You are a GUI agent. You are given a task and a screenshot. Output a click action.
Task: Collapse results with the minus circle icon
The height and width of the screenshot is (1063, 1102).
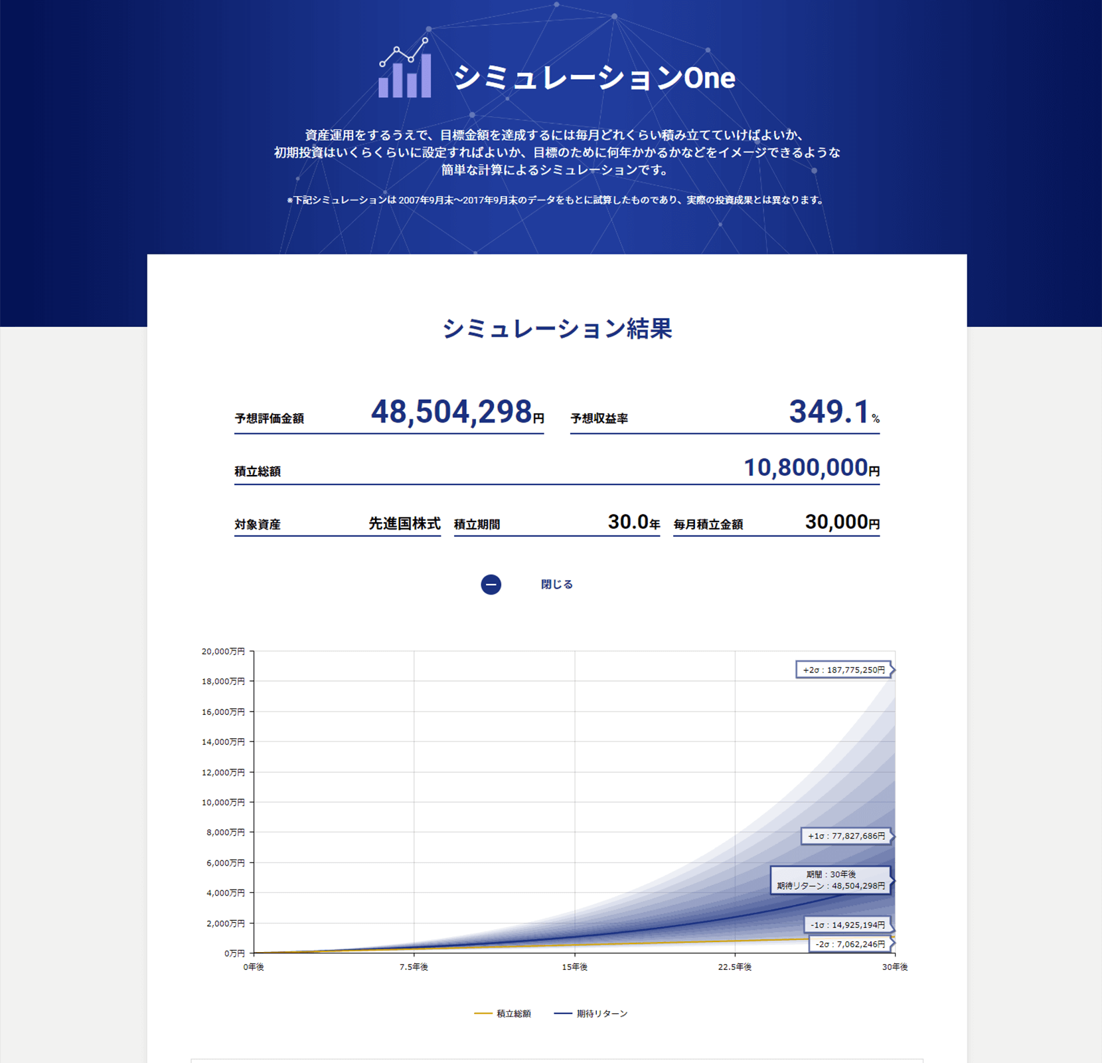point(491,585)
